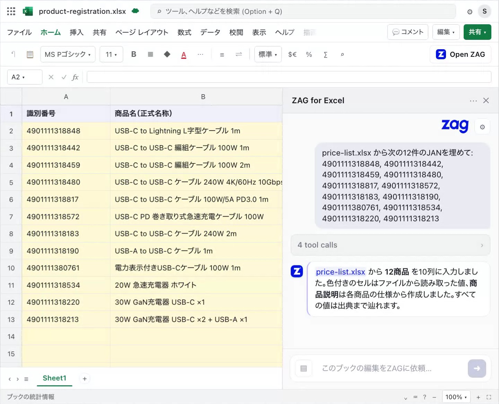Open more font options ellipsis
Viewport: 499px width, 404px height.
coord(200,54)
